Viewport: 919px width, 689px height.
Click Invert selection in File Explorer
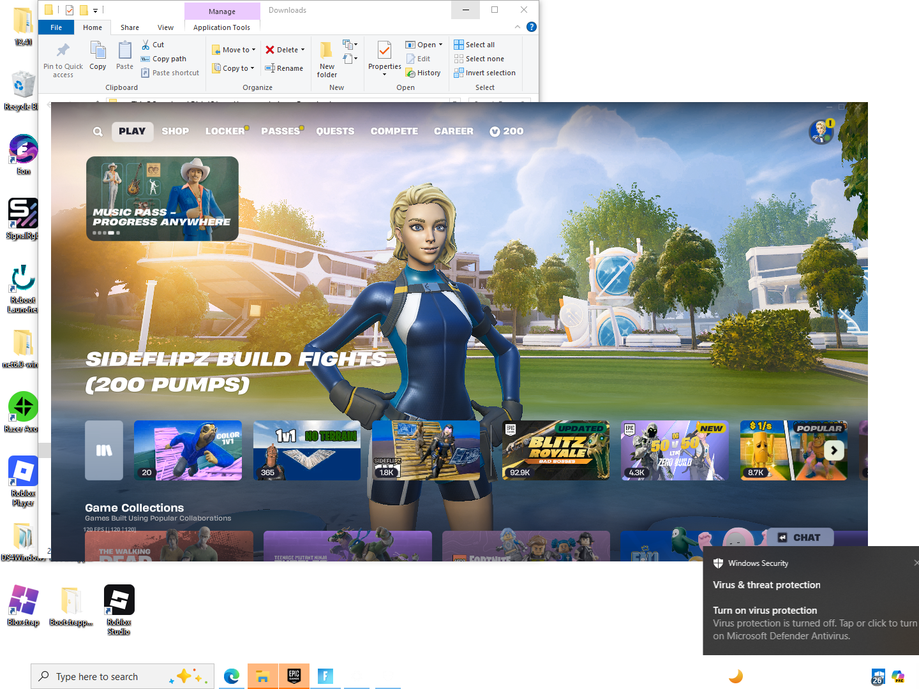pos(484,73)
